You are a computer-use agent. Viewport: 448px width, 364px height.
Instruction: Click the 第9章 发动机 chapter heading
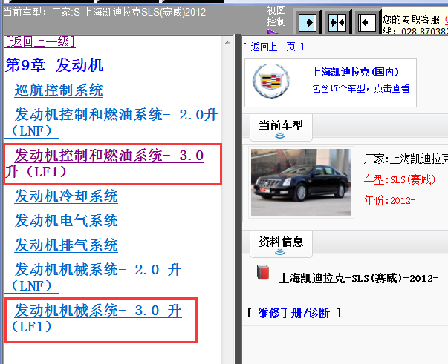[x=54, y=65]
